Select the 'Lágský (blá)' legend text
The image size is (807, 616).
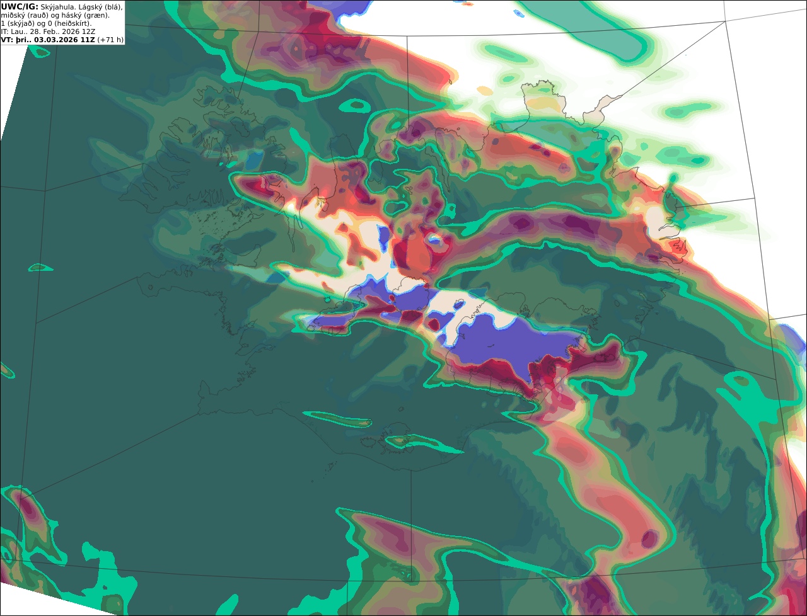[101, 8]
